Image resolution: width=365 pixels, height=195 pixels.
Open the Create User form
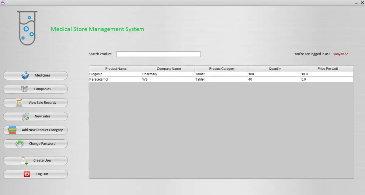(35, 160)
